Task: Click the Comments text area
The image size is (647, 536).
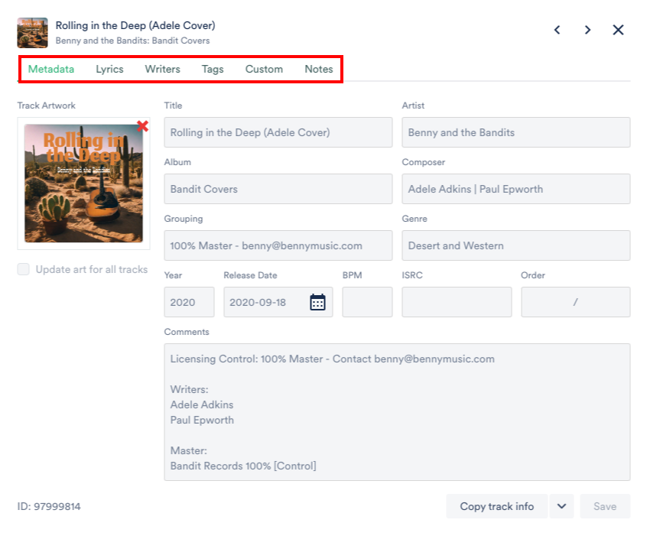Action: [396, 412]
